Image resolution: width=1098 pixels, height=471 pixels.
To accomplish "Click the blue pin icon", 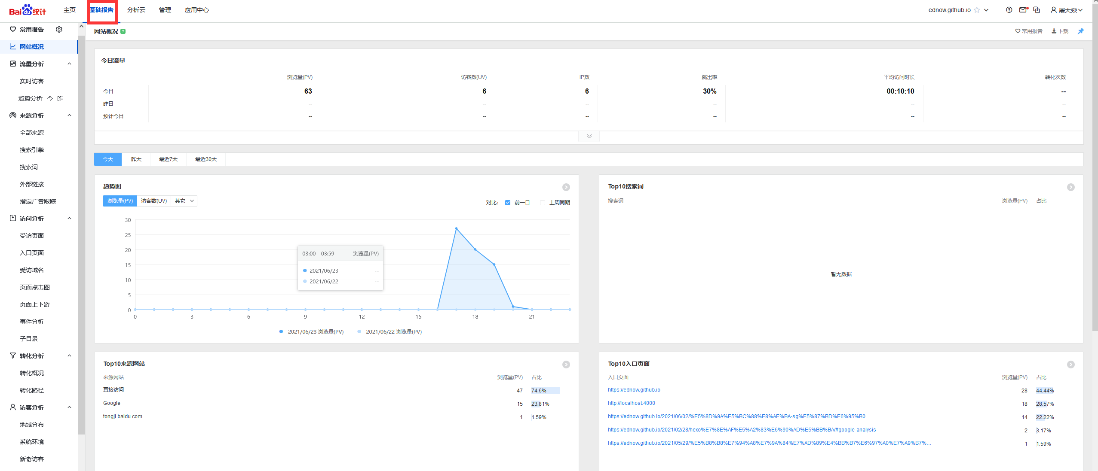I will pyautogui.click(x=1080, y=31).
